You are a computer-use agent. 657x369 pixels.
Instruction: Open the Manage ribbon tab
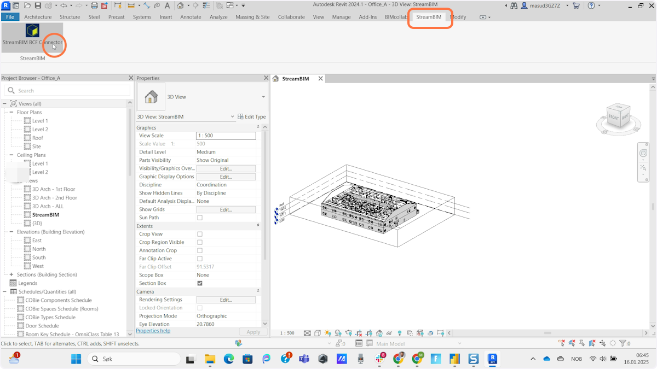[341, 17]
